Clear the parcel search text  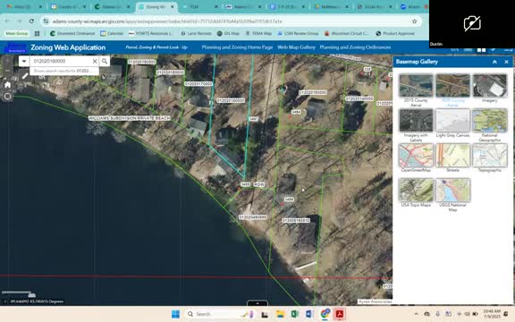[95, 61]
